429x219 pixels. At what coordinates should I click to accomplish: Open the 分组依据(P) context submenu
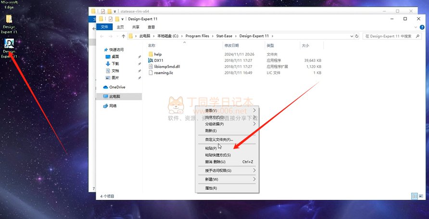click(227, 124)
